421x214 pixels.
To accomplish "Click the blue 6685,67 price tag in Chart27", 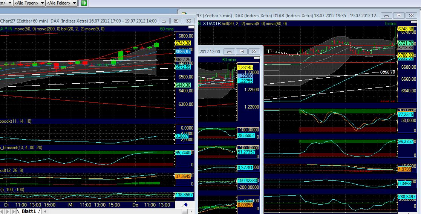I will pos(183,52).
